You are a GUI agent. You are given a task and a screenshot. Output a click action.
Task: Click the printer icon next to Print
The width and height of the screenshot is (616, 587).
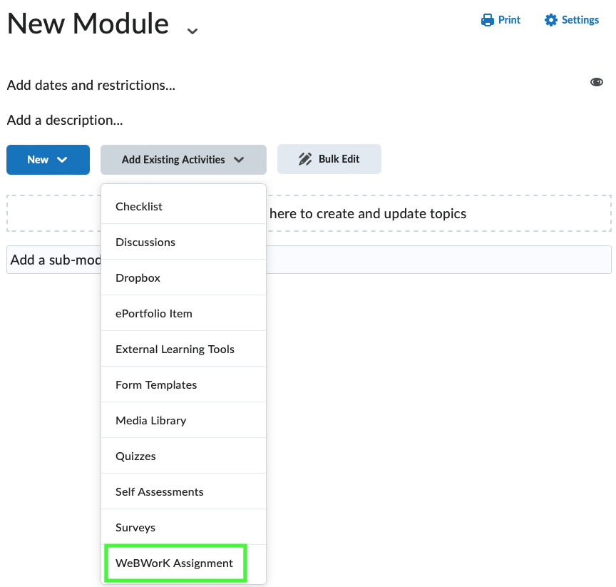[487, 20]
